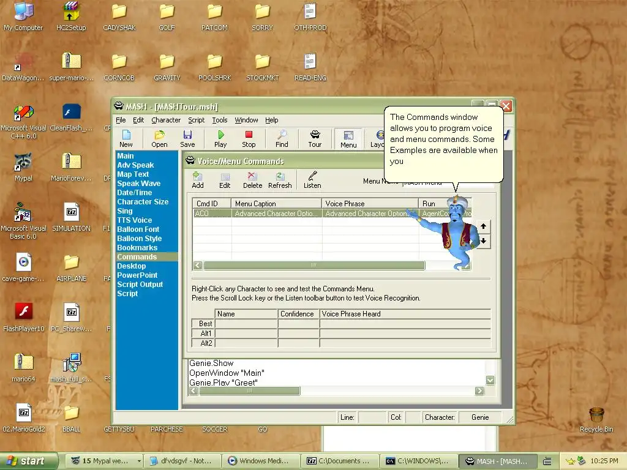Image resolution: width=627 pixels, height=470 pixels.
Task: Select Adv Speak in the sidebar
Action: click(135, 165)
